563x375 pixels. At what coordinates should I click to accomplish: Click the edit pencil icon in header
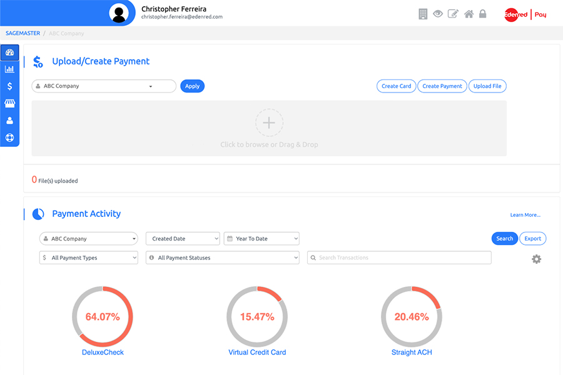[453, 14]
